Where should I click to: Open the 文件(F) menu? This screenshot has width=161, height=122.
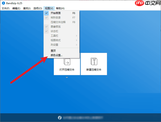tap(5, 8)
